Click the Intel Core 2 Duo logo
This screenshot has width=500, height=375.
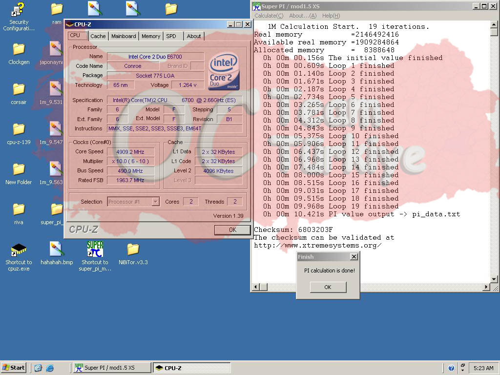coord(224,71)
